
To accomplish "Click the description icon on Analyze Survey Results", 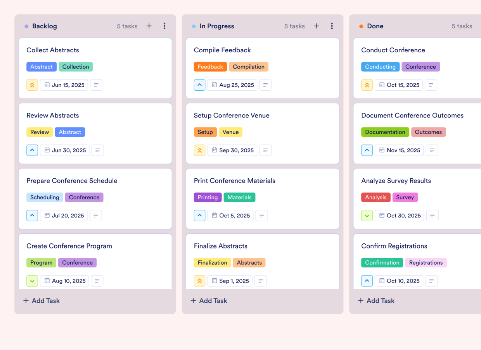I will [432, 216].
